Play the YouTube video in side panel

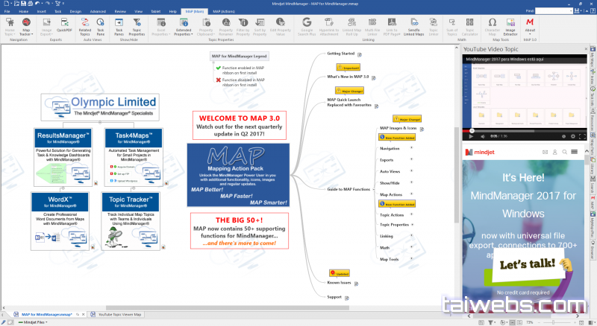[x=470, y=136]
